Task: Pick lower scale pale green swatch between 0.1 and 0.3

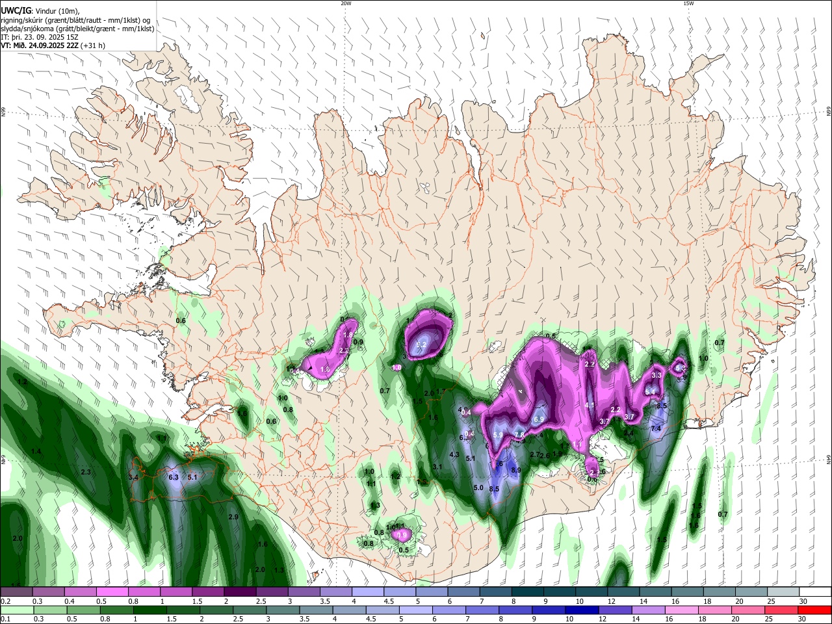Action: [x=16, y=610]
